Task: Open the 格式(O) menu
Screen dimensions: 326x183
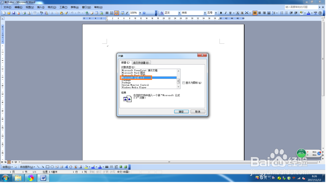Action: (52, 7)
